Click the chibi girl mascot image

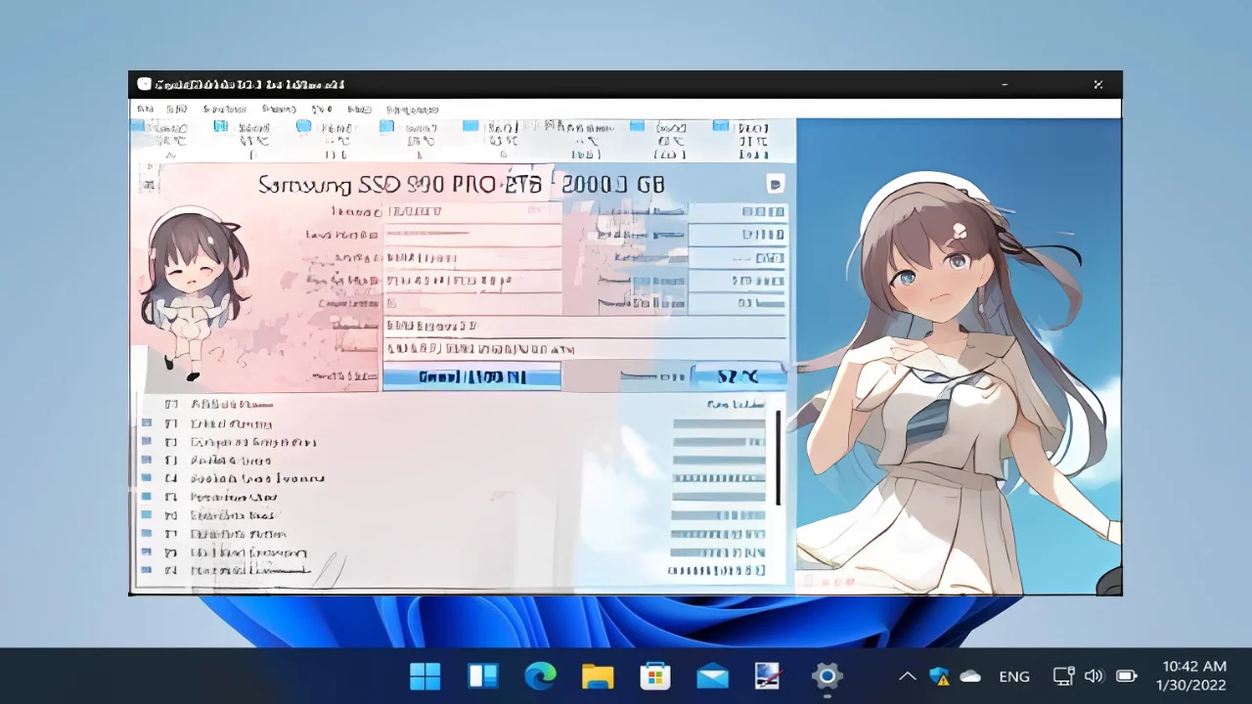pos(195,293)
